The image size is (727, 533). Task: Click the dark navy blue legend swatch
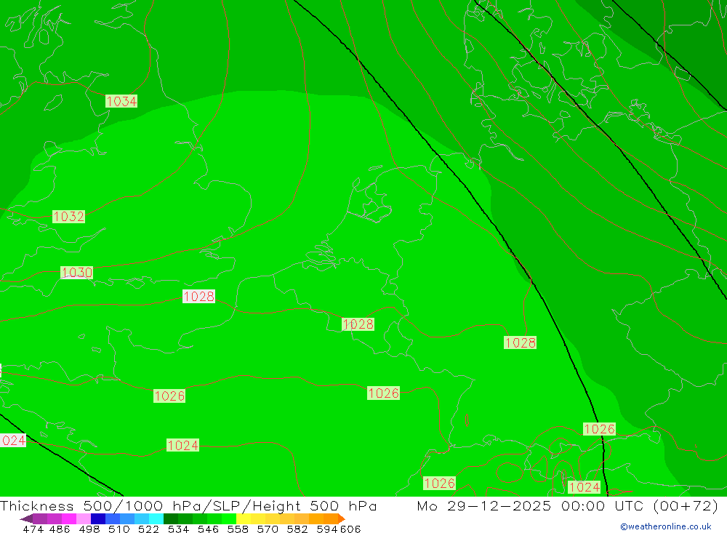98,518
